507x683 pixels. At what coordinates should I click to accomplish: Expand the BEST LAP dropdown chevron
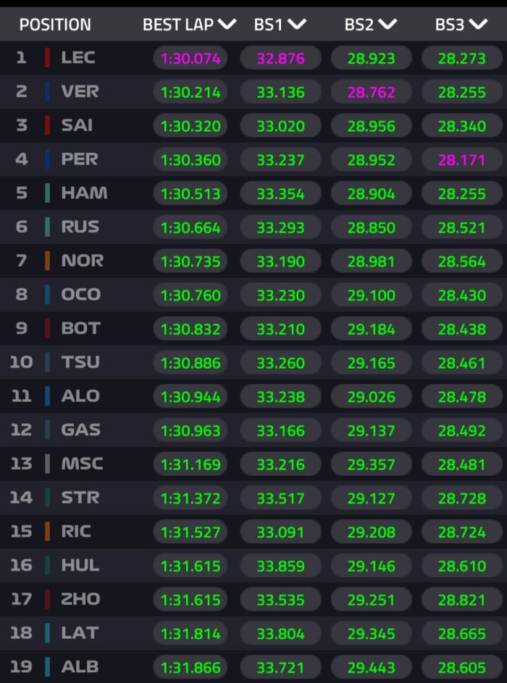pyautogui.click(x=227, y=25)
